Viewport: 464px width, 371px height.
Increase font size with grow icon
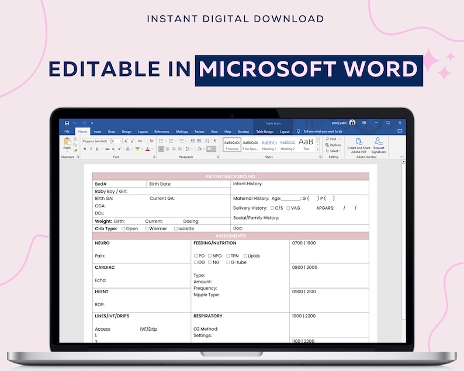[126, 141]
